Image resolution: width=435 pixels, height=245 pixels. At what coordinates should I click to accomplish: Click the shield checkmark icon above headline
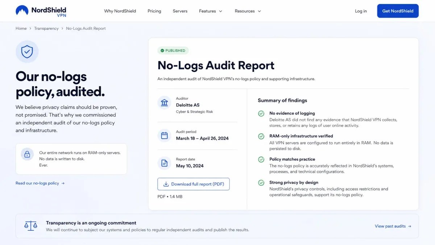pos(27,52)
